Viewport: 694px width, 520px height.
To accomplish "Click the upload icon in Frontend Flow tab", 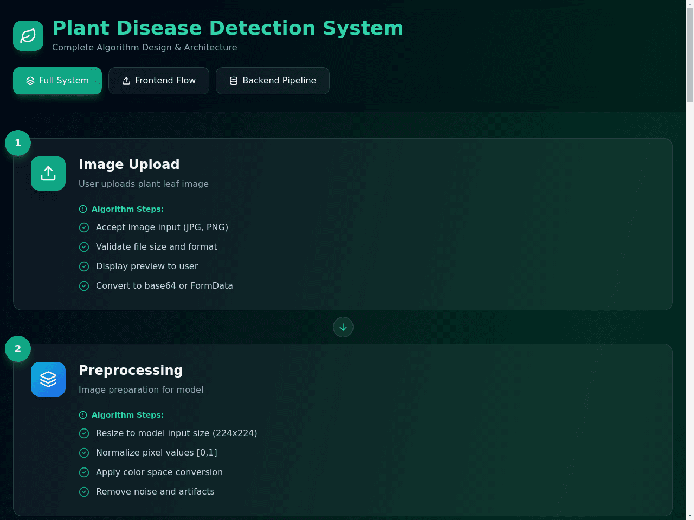I will coord(126,81).
